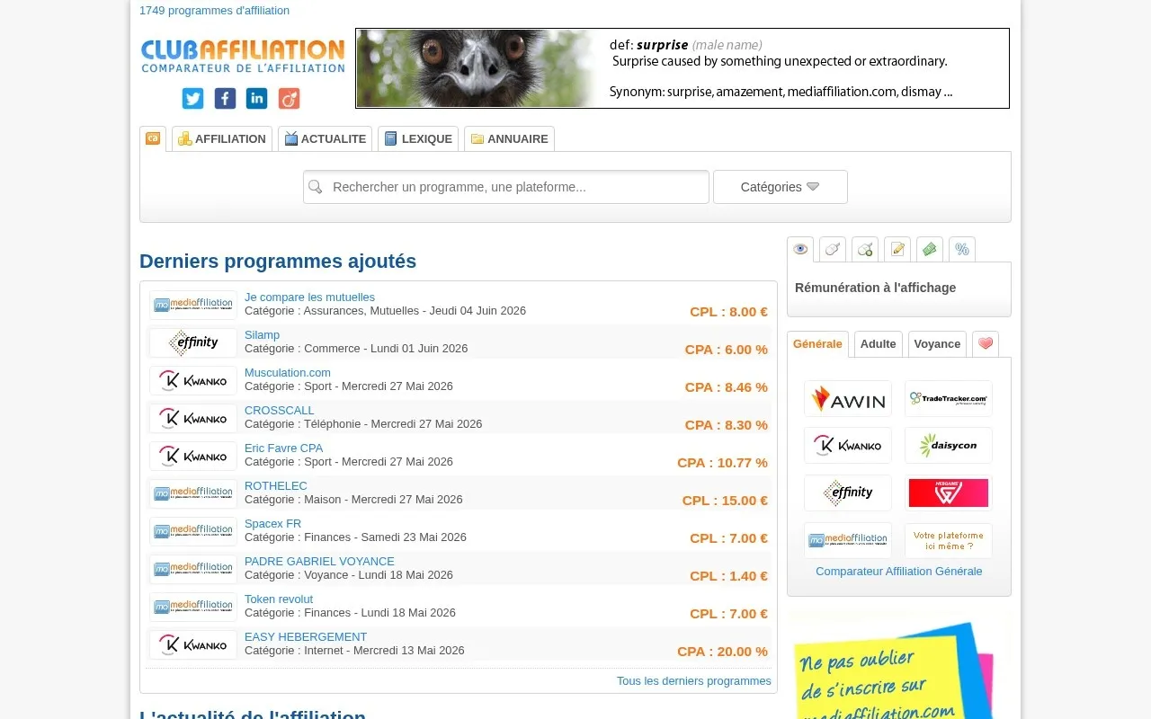Open the daisycon platform logo
The height and width of the screenshot is (719, 1151).
pos(949,445)
